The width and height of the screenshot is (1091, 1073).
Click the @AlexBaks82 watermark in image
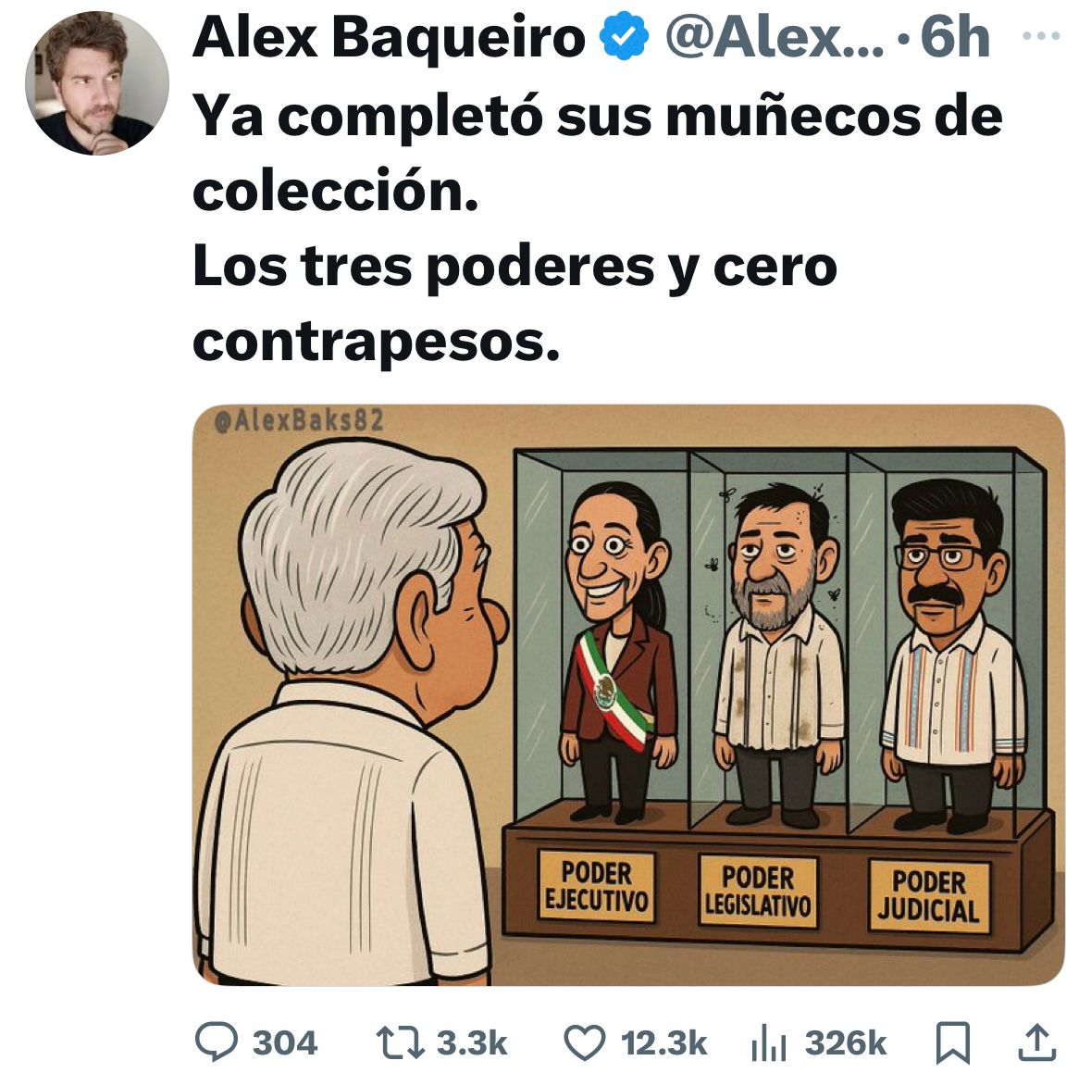[x=300, y=420]
